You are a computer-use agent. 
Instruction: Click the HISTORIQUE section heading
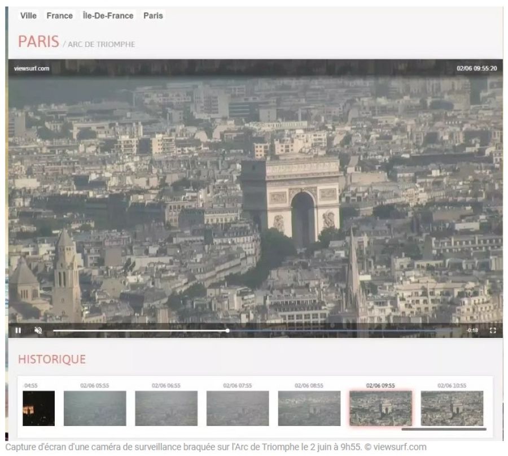[51, 359]
